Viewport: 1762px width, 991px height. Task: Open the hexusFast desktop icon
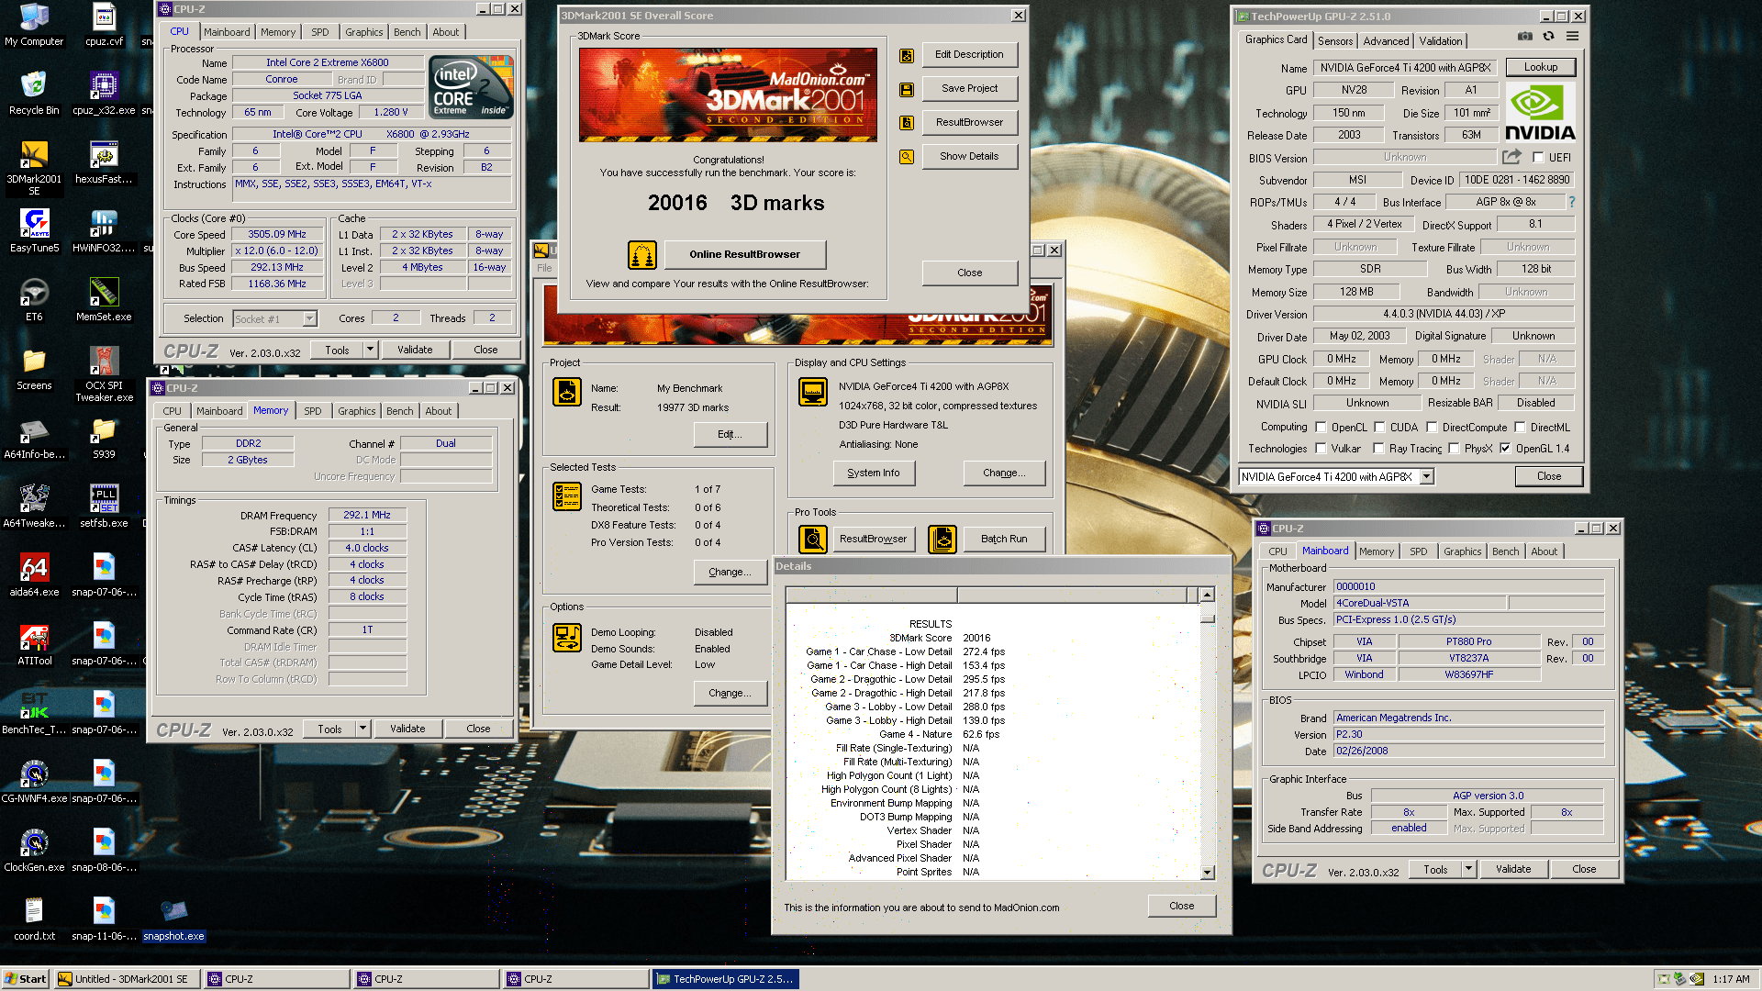pos(104,162)
